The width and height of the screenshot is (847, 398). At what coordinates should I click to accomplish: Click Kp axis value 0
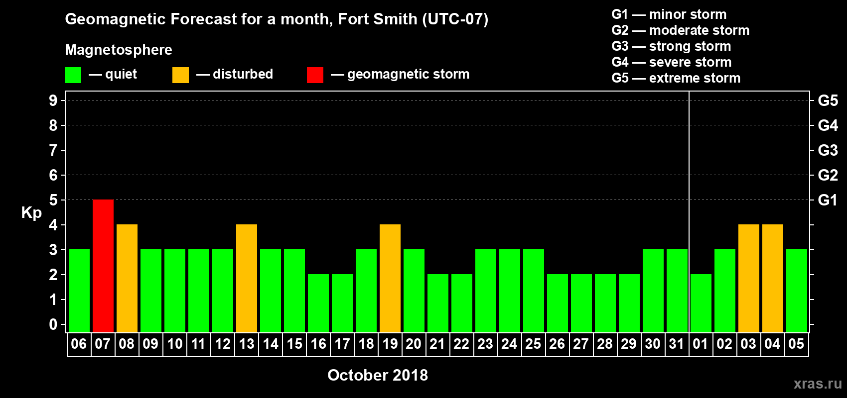coord(53,324)
